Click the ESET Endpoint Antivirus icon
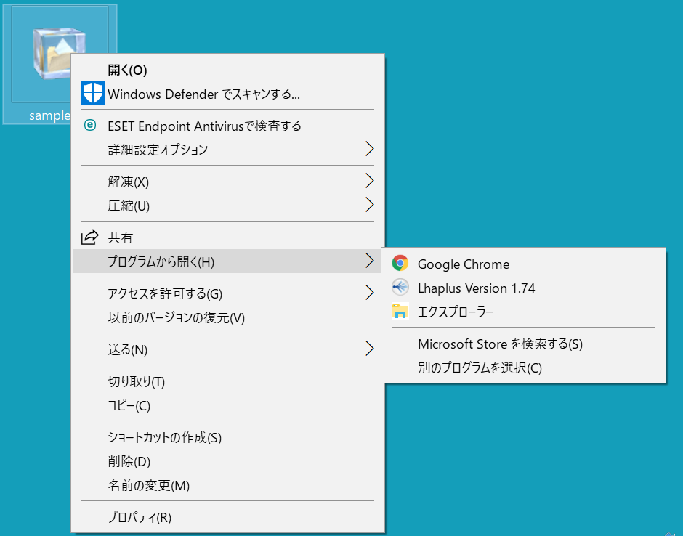This screenshot has height=536, width=683. click(90, 126)
